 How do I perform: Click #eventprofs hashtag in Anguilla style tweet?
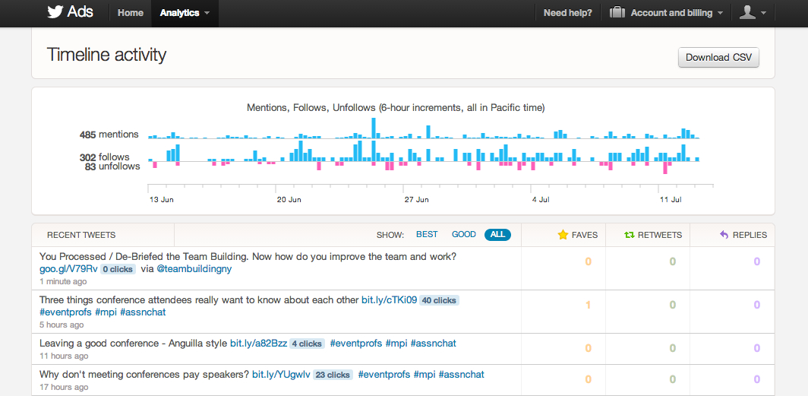click(356, 344)
